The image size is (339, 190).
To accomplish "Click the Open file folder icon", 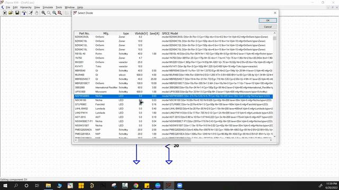I will (x=11, y=13).
